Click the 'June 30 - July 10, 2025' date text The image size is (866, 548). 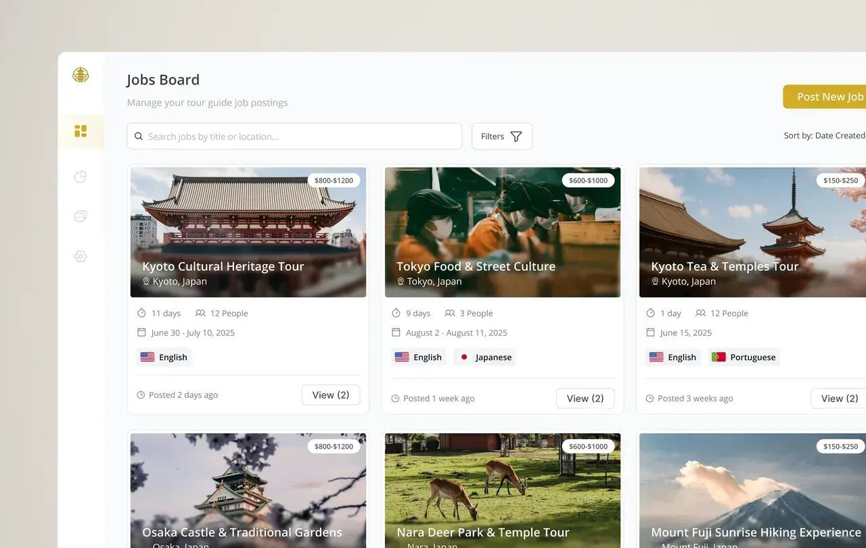(x=193, y=332)
